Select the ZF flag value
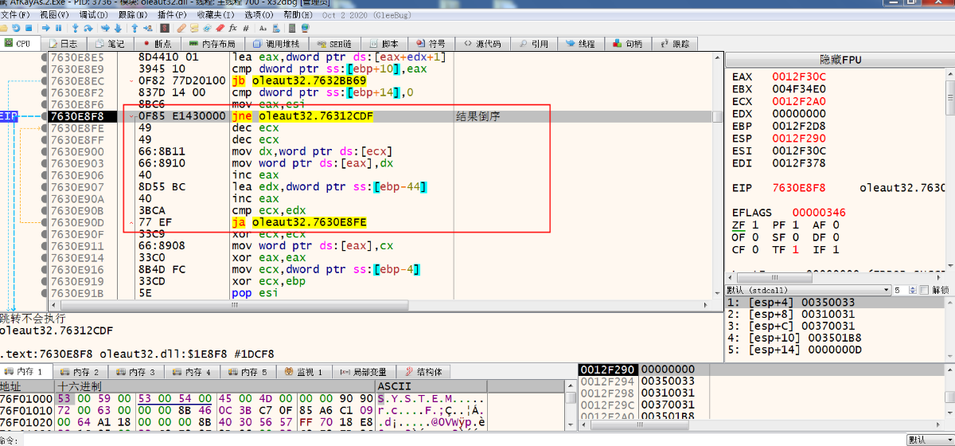This screenshot has height=446, width=955. click(x=754, y=225)
